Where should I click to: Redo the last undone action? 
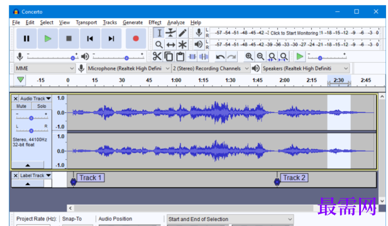[231, 56]
